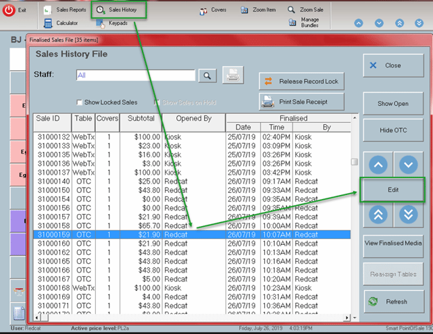Click the red Exit power icon
The height and width of the screenshot is (334, 433).
click(x=9, y=10)
